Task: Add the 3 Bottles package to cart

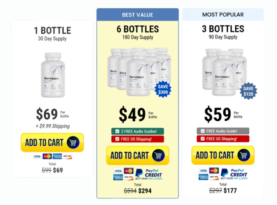Action: coord(223,155)
